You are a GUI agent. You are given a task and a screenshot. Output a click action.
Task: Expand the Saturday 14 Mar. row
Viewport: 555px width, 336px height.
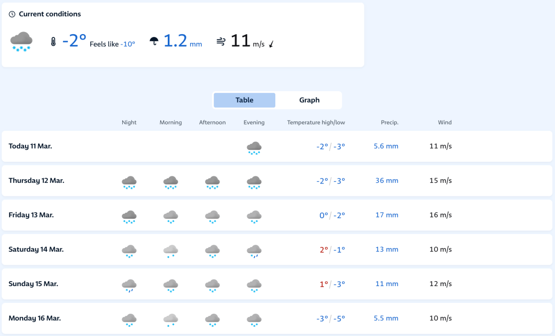(x=36, y=250)
